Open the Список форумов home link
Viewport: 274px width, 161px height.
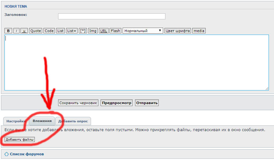27,154
